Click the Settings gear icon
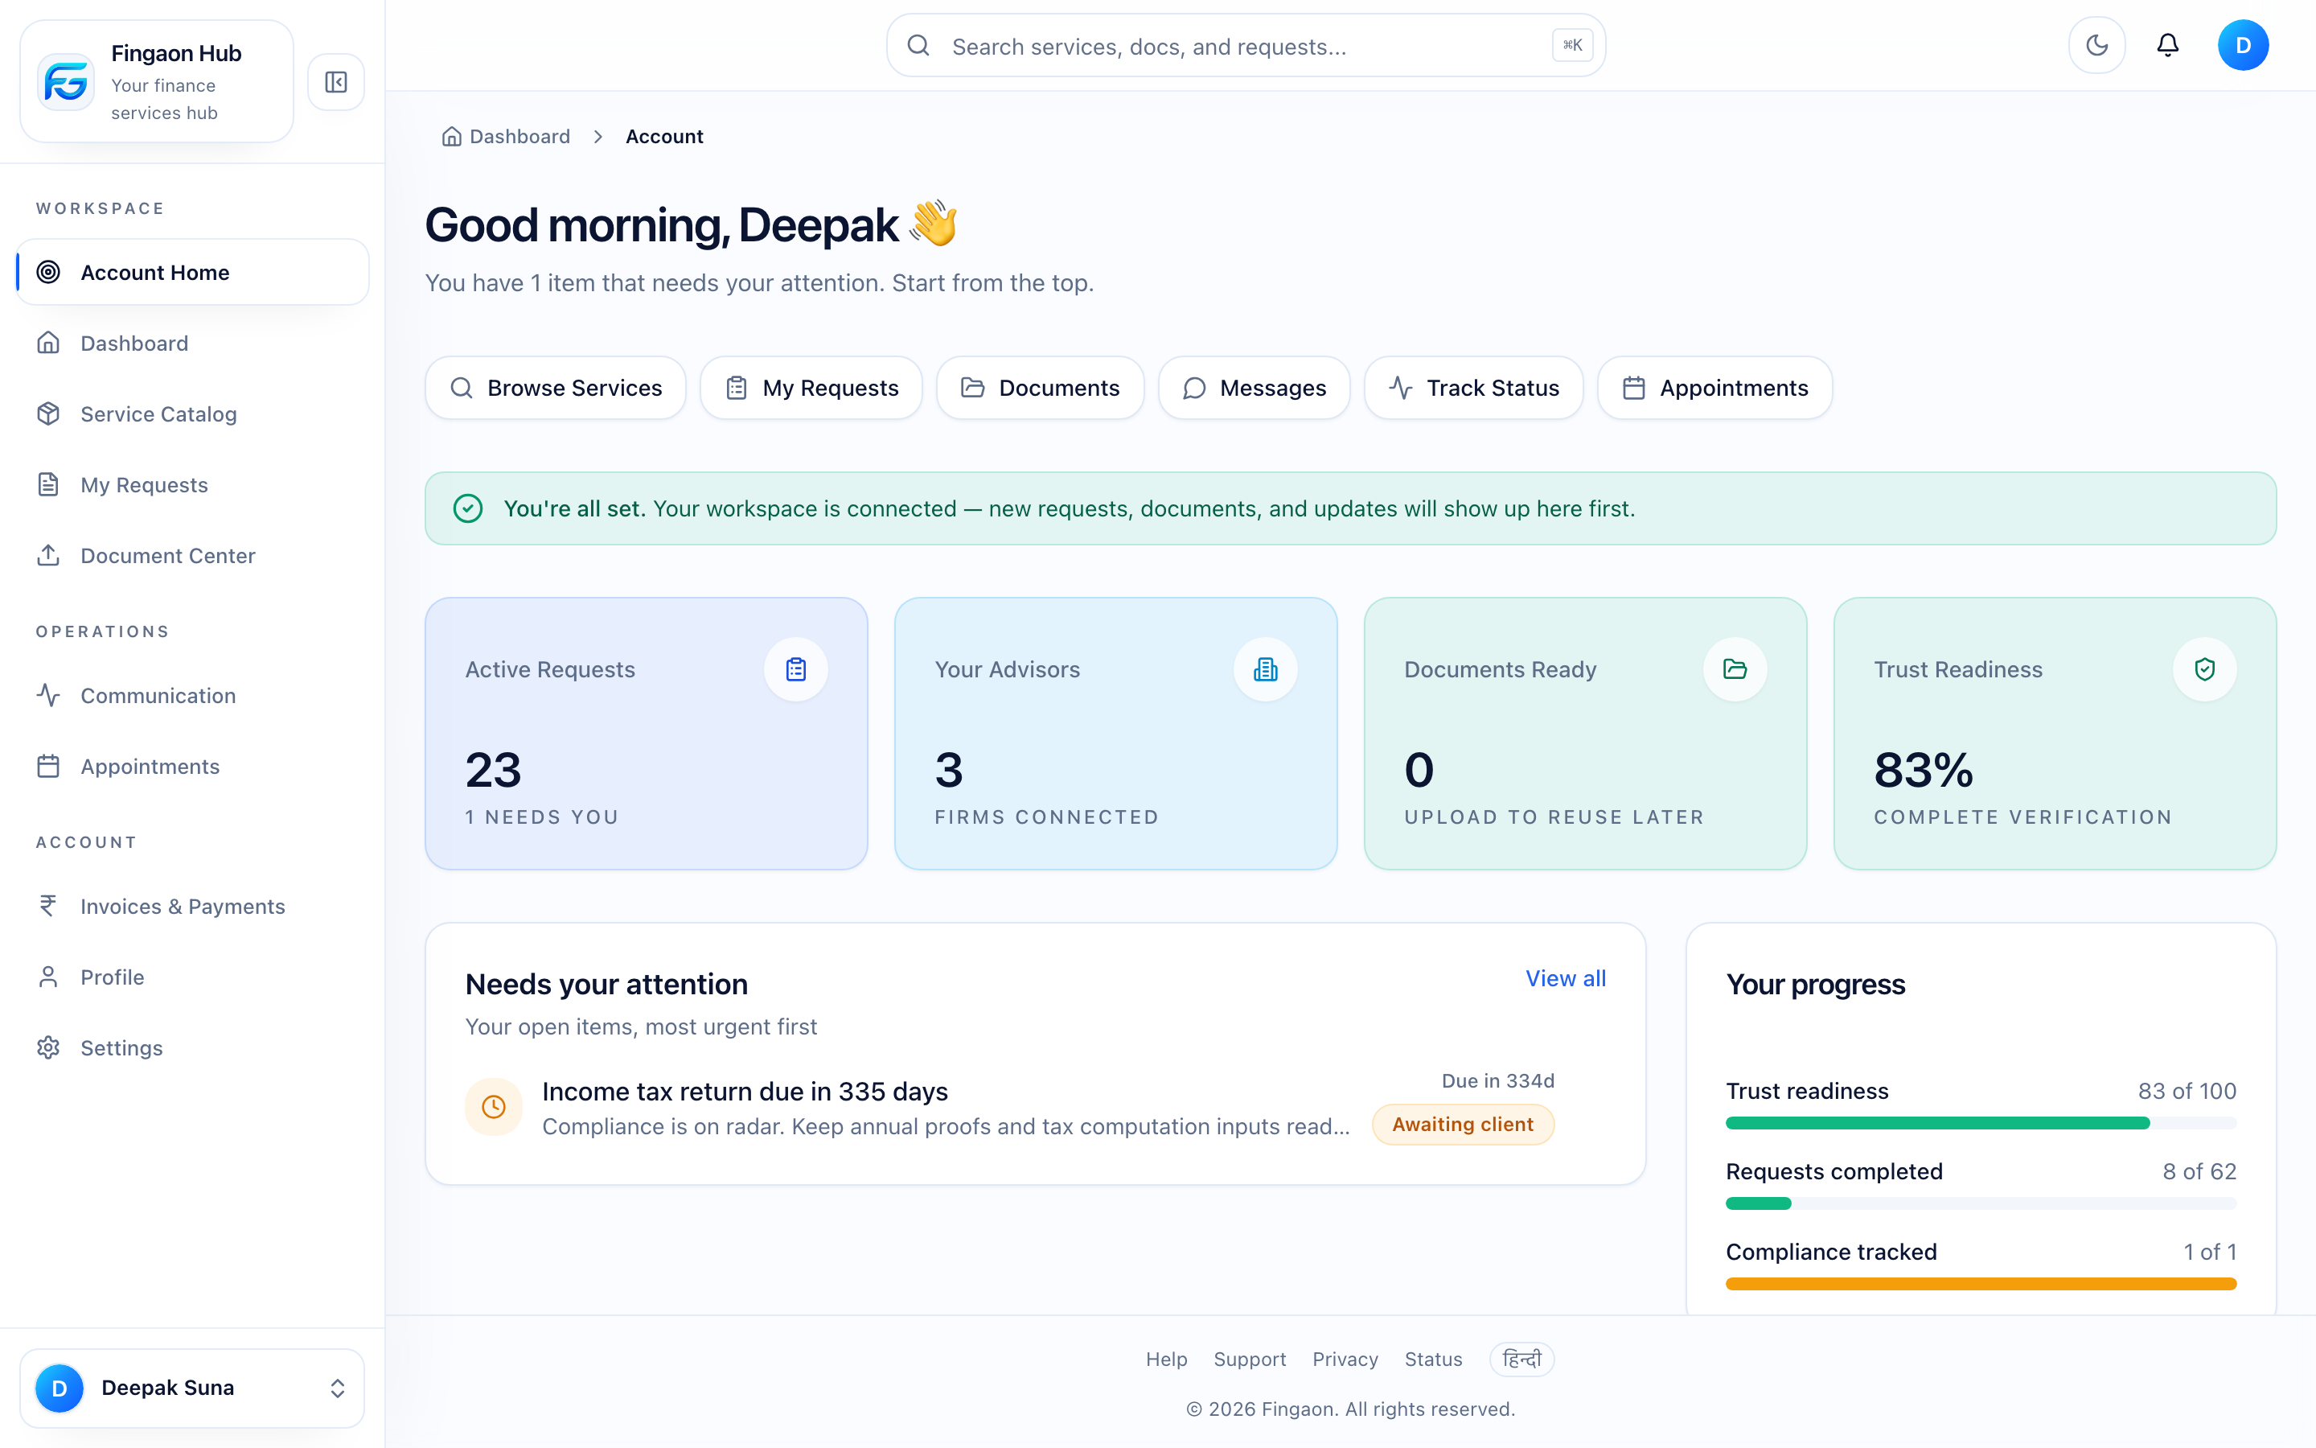The image size is (2316, 1448). pos(48,1047)
